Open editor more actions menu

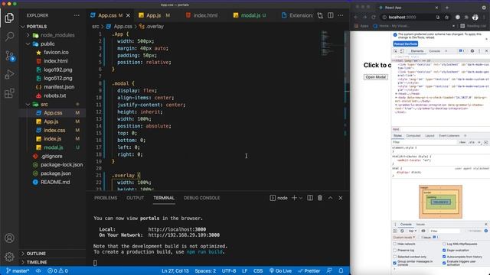341,15
